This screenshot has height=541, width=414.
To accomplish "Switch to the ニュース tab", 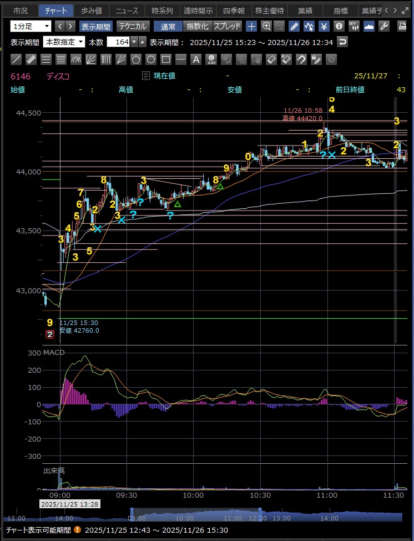I will [x=127, y=11].
